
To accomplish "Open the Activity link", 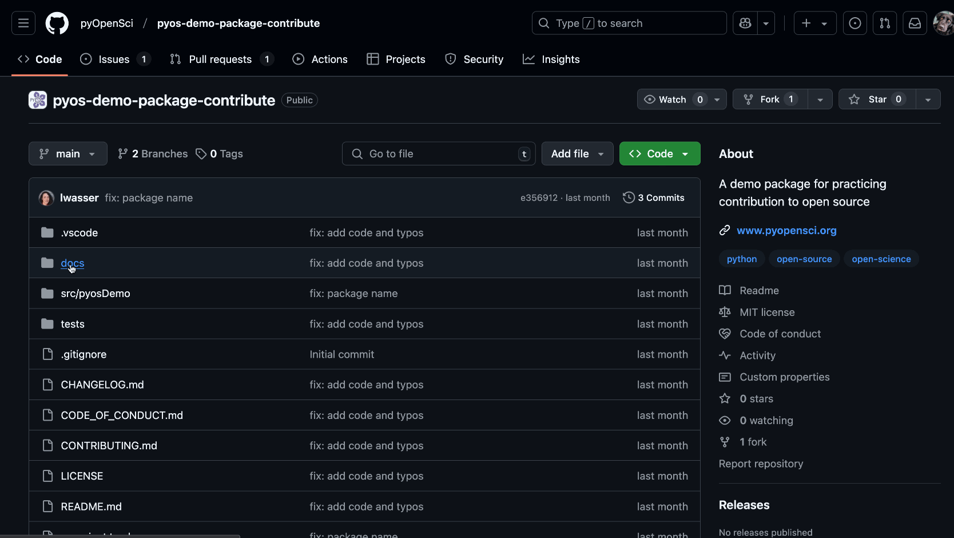I will coord(748,355).
